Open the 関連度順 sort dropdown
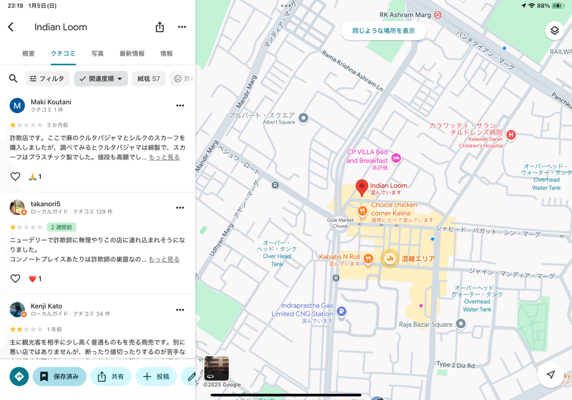 tap(101, 79)
